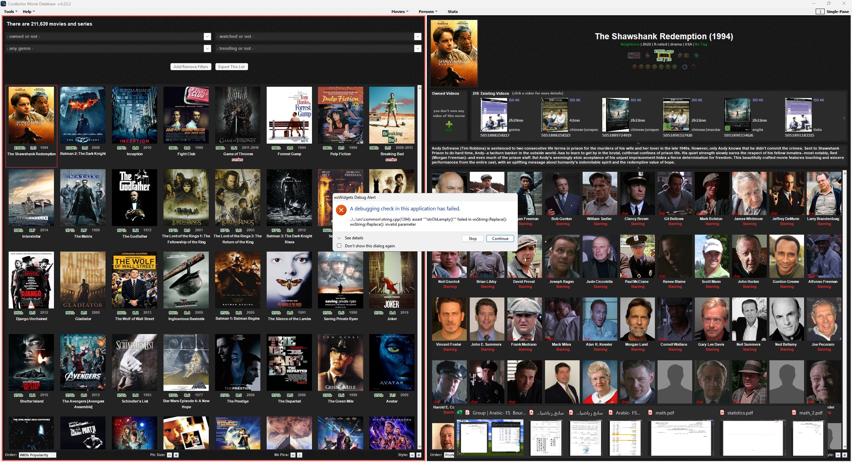The width and height of the screenshot is (852, 462).
Task: Open the Persons menu dropdown
Action: pyautogui.click(x=428, y=12)
